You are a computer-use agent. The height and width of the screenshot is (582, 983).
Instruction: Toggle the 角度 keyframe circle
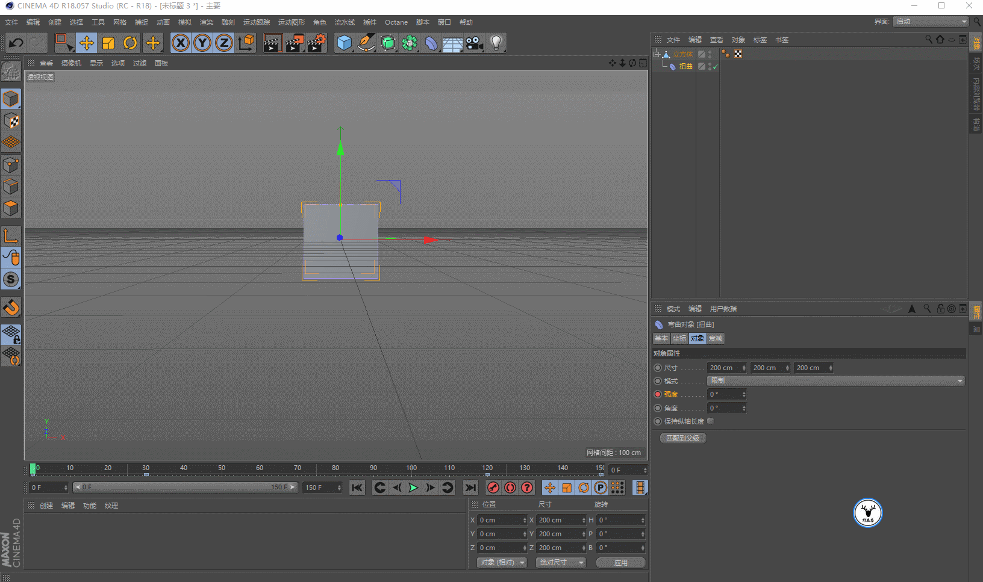(658, 408)
